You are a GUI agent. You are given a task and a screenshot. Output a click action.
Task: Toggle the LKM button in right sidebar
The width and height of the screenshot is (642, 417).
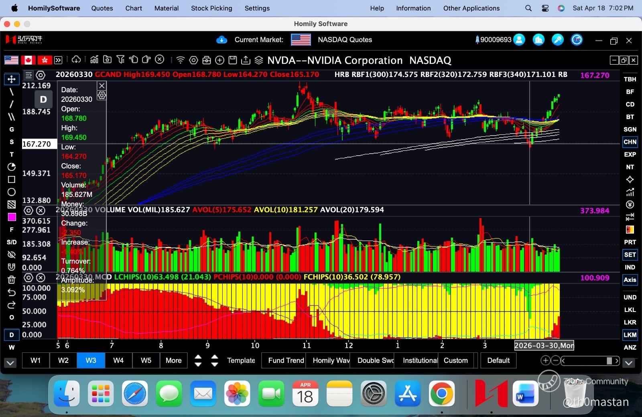[630, 335]
